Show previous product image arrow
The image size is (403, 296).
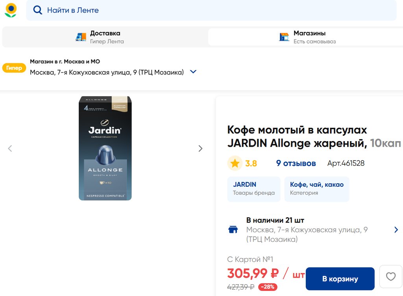tap(10, 149)
